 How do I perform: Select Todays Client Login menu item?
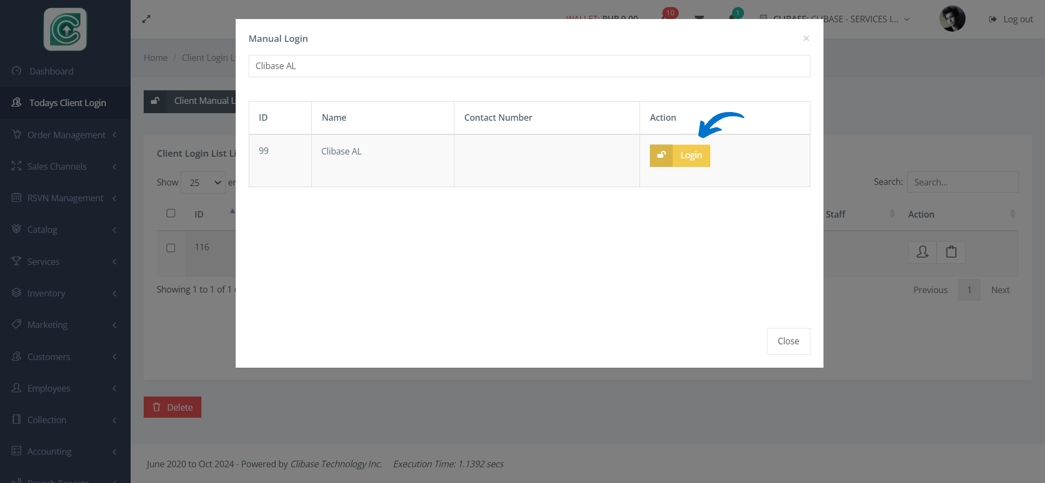coord(67,103)
